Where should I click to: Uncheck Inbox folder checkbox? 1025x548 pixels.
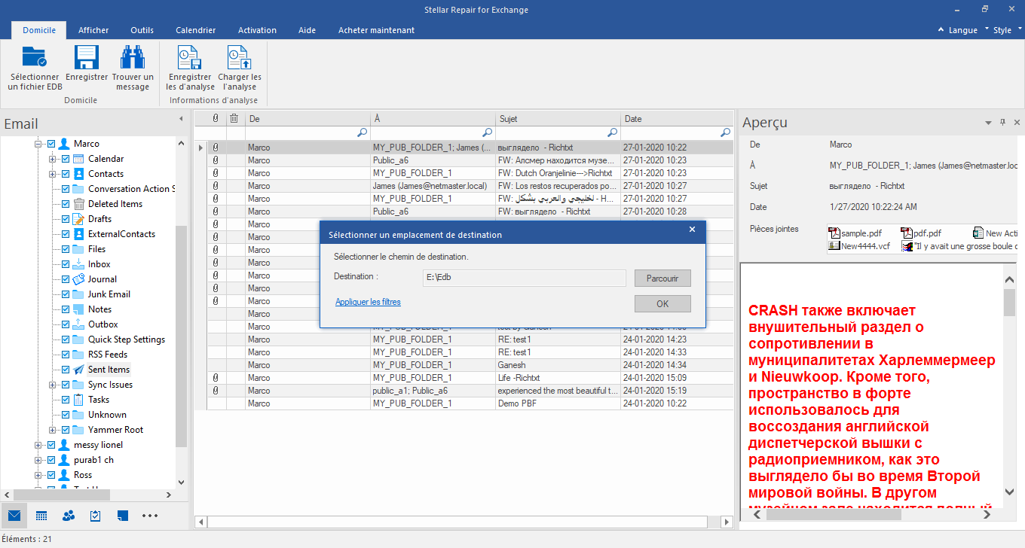tap(66, 264)
